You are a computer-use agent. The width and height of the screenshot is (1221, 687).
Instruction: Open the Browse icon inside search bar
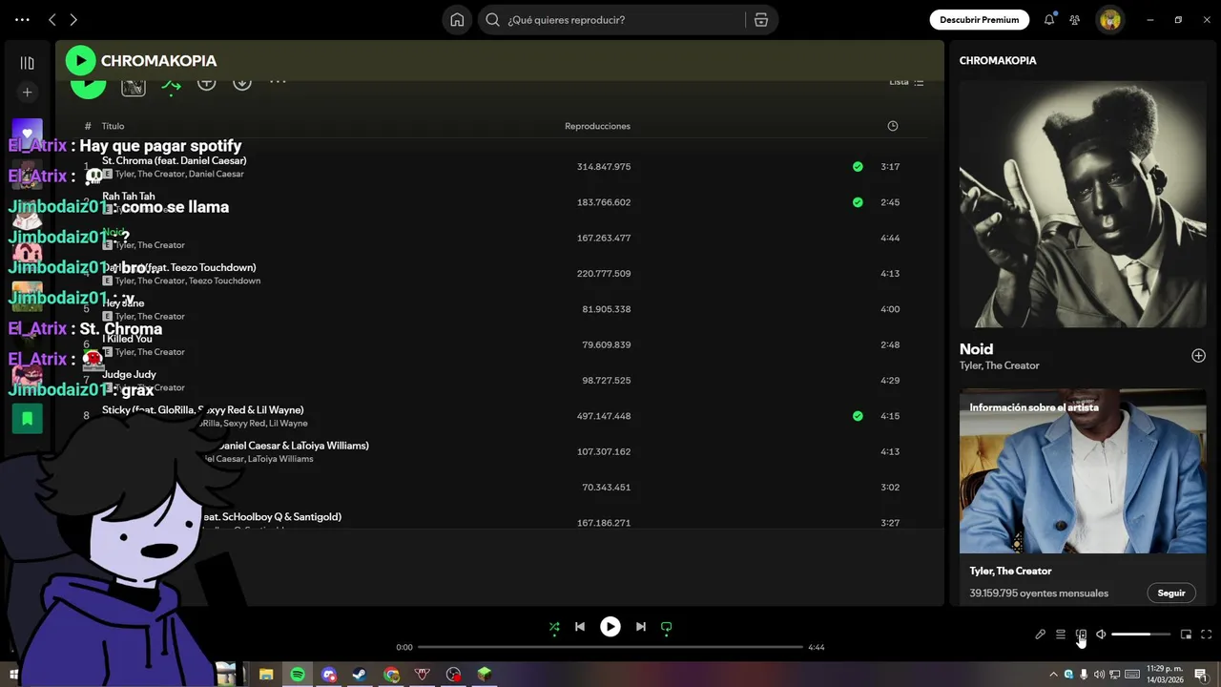tap(761, 19)
